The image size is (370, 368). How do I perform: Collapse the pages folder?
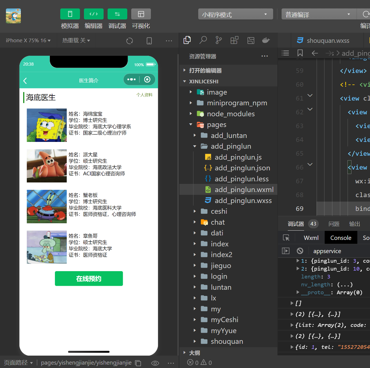pyautogui.click(x=228, y=125)
